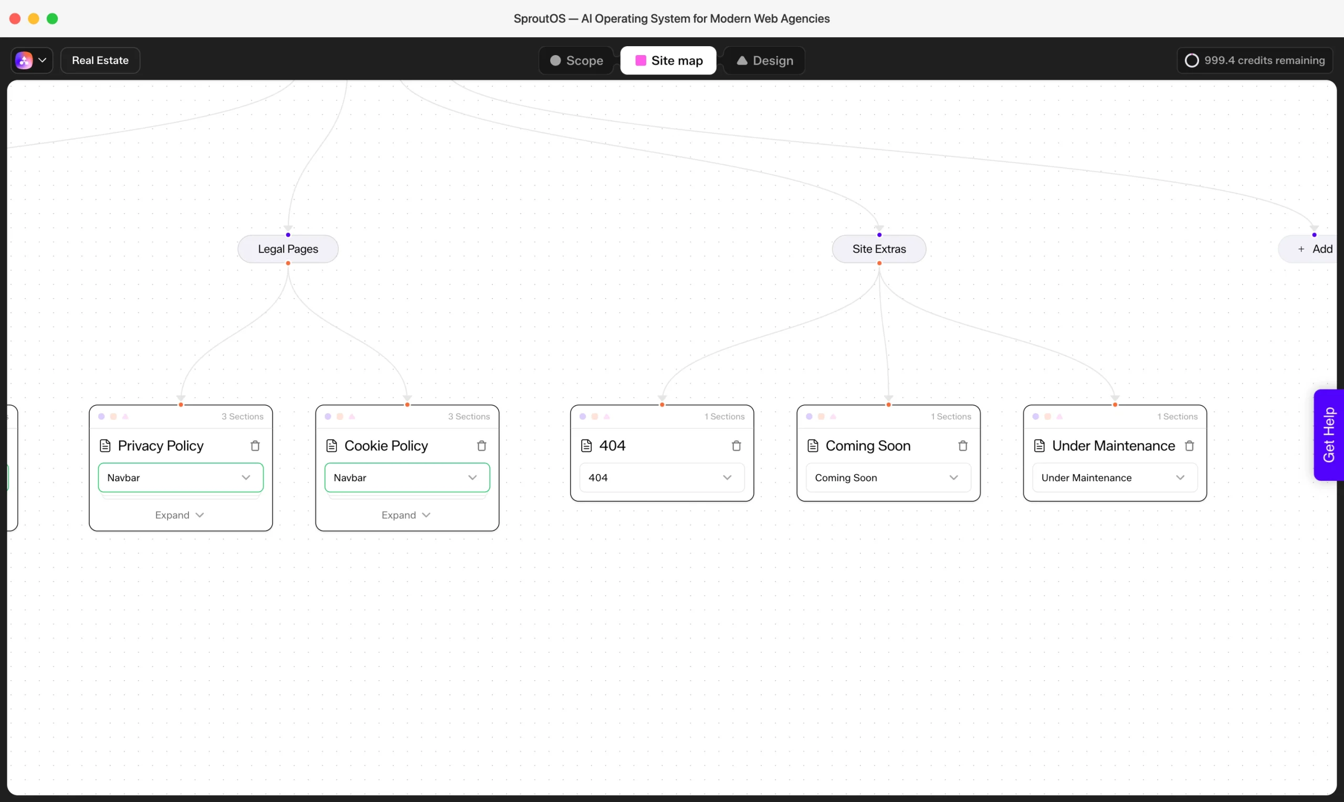Screen dimensions: 1344x802
Task: Click the macOS yellow minimize window button
Action: coord(34,19)
